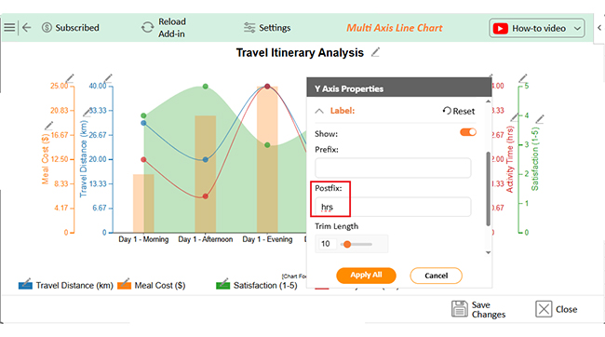This screenshot has width=605, height=337.
Task: Click pencil icon above Satisfaction axis scale
Action: click(x=523, y=78)
